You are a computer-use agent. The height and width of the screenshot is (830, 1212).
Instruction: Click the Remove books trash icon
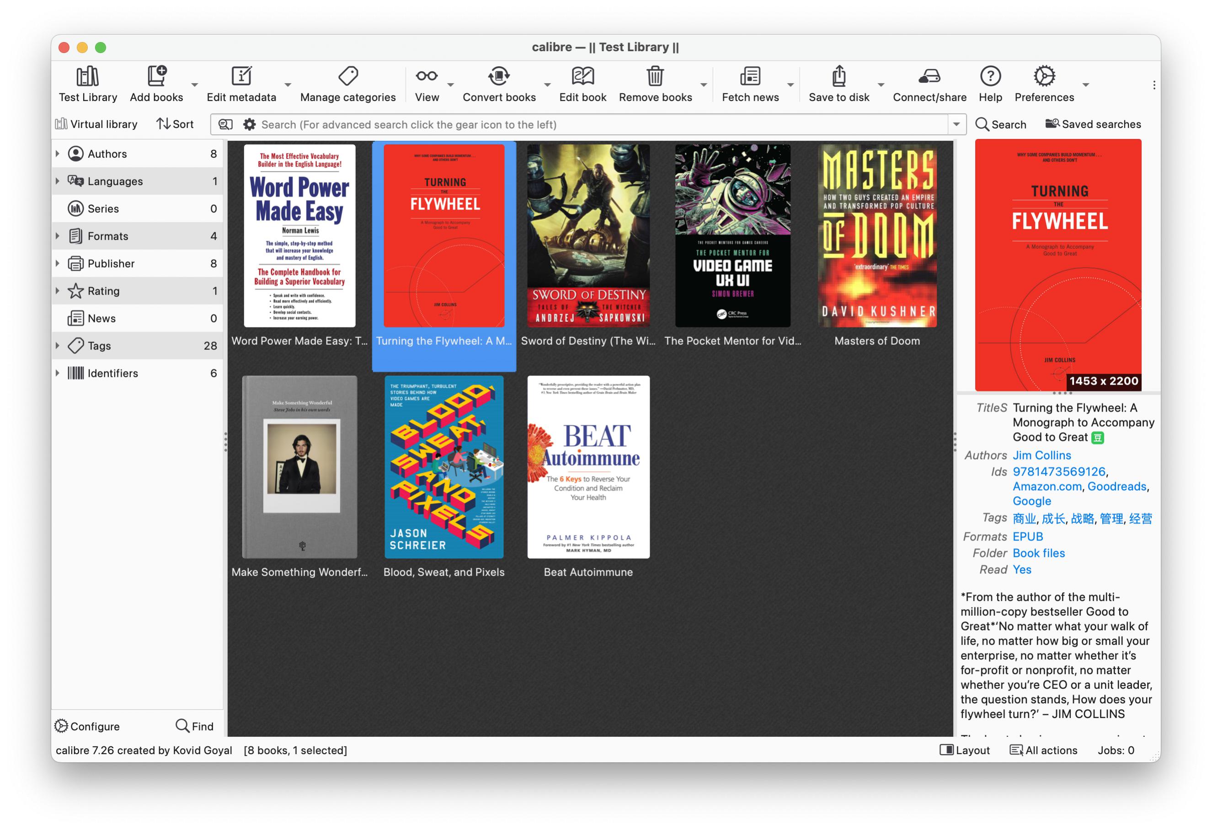tap(655, 77)
